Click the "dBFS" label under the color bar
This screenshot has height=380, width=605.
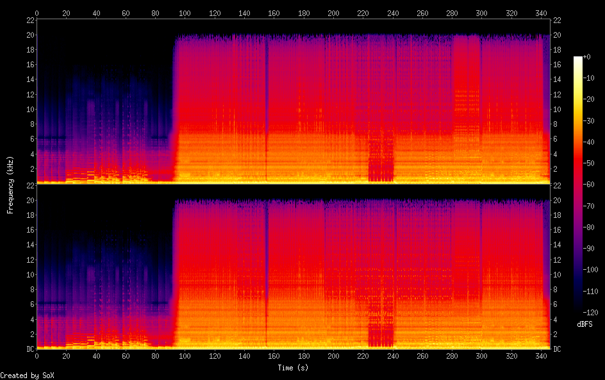click(584, 324)
